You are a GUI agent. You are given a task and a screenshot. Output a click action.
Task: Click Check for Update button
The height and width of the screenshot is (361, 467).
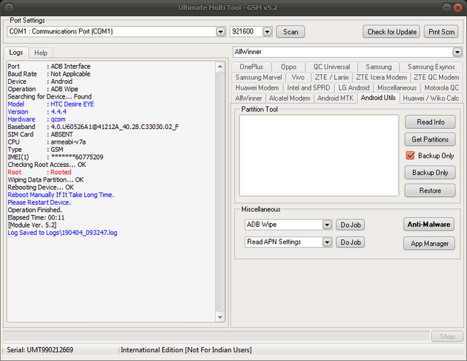click(392, 32)
